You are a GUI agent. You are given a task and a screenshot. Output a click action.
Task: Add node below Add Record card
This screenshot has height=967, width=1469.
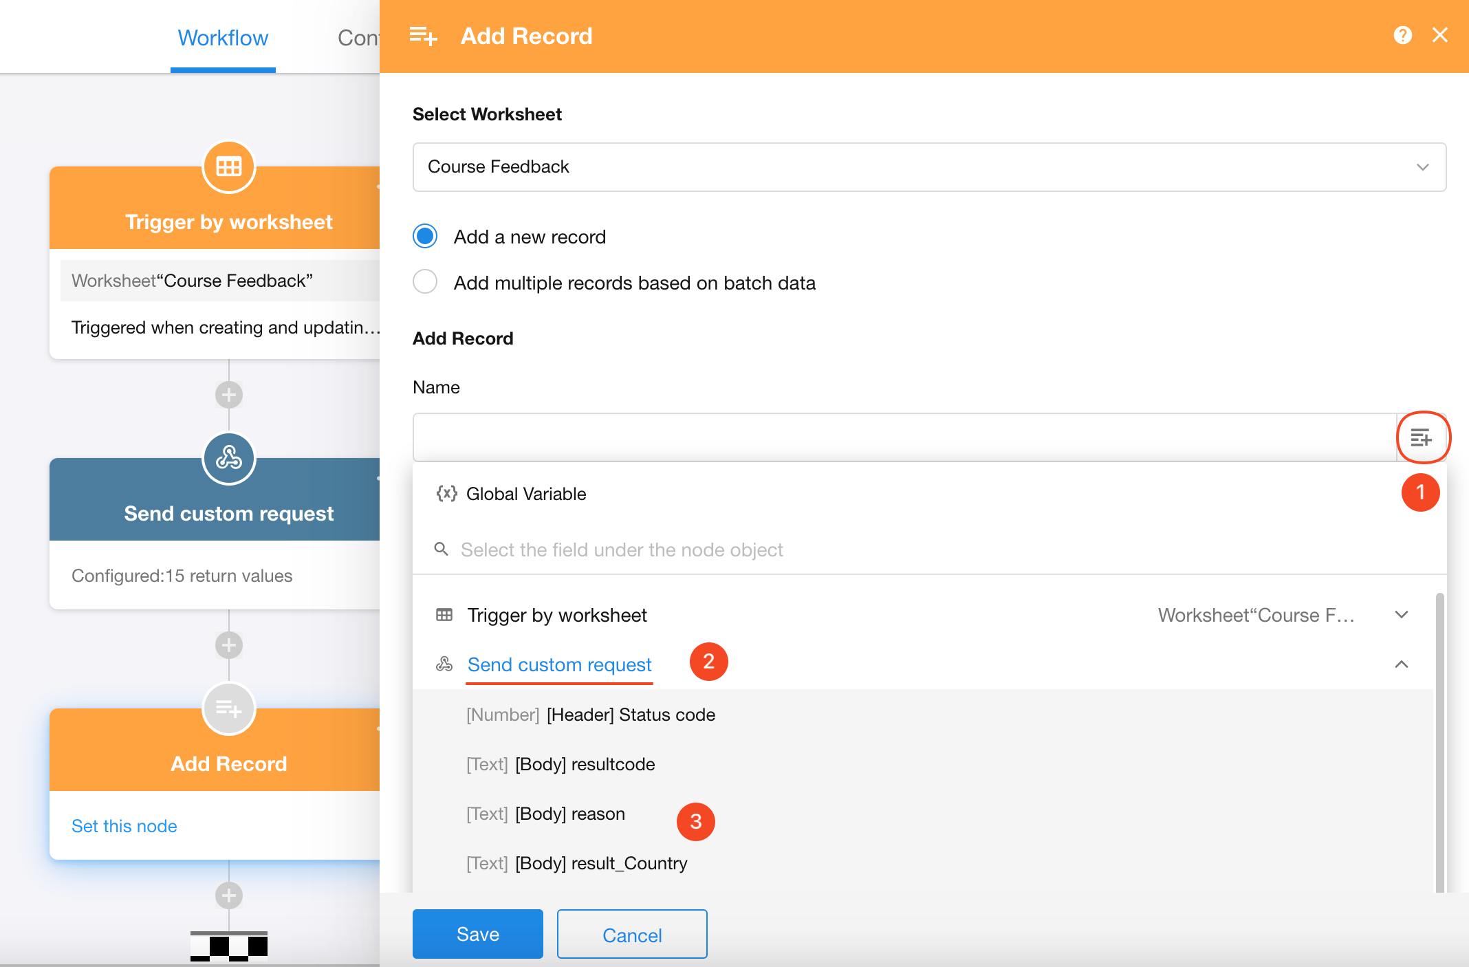pos(229,895)
